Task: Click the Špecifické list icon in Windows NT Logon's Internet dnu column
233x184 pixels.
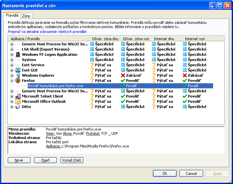Action: 154,54
